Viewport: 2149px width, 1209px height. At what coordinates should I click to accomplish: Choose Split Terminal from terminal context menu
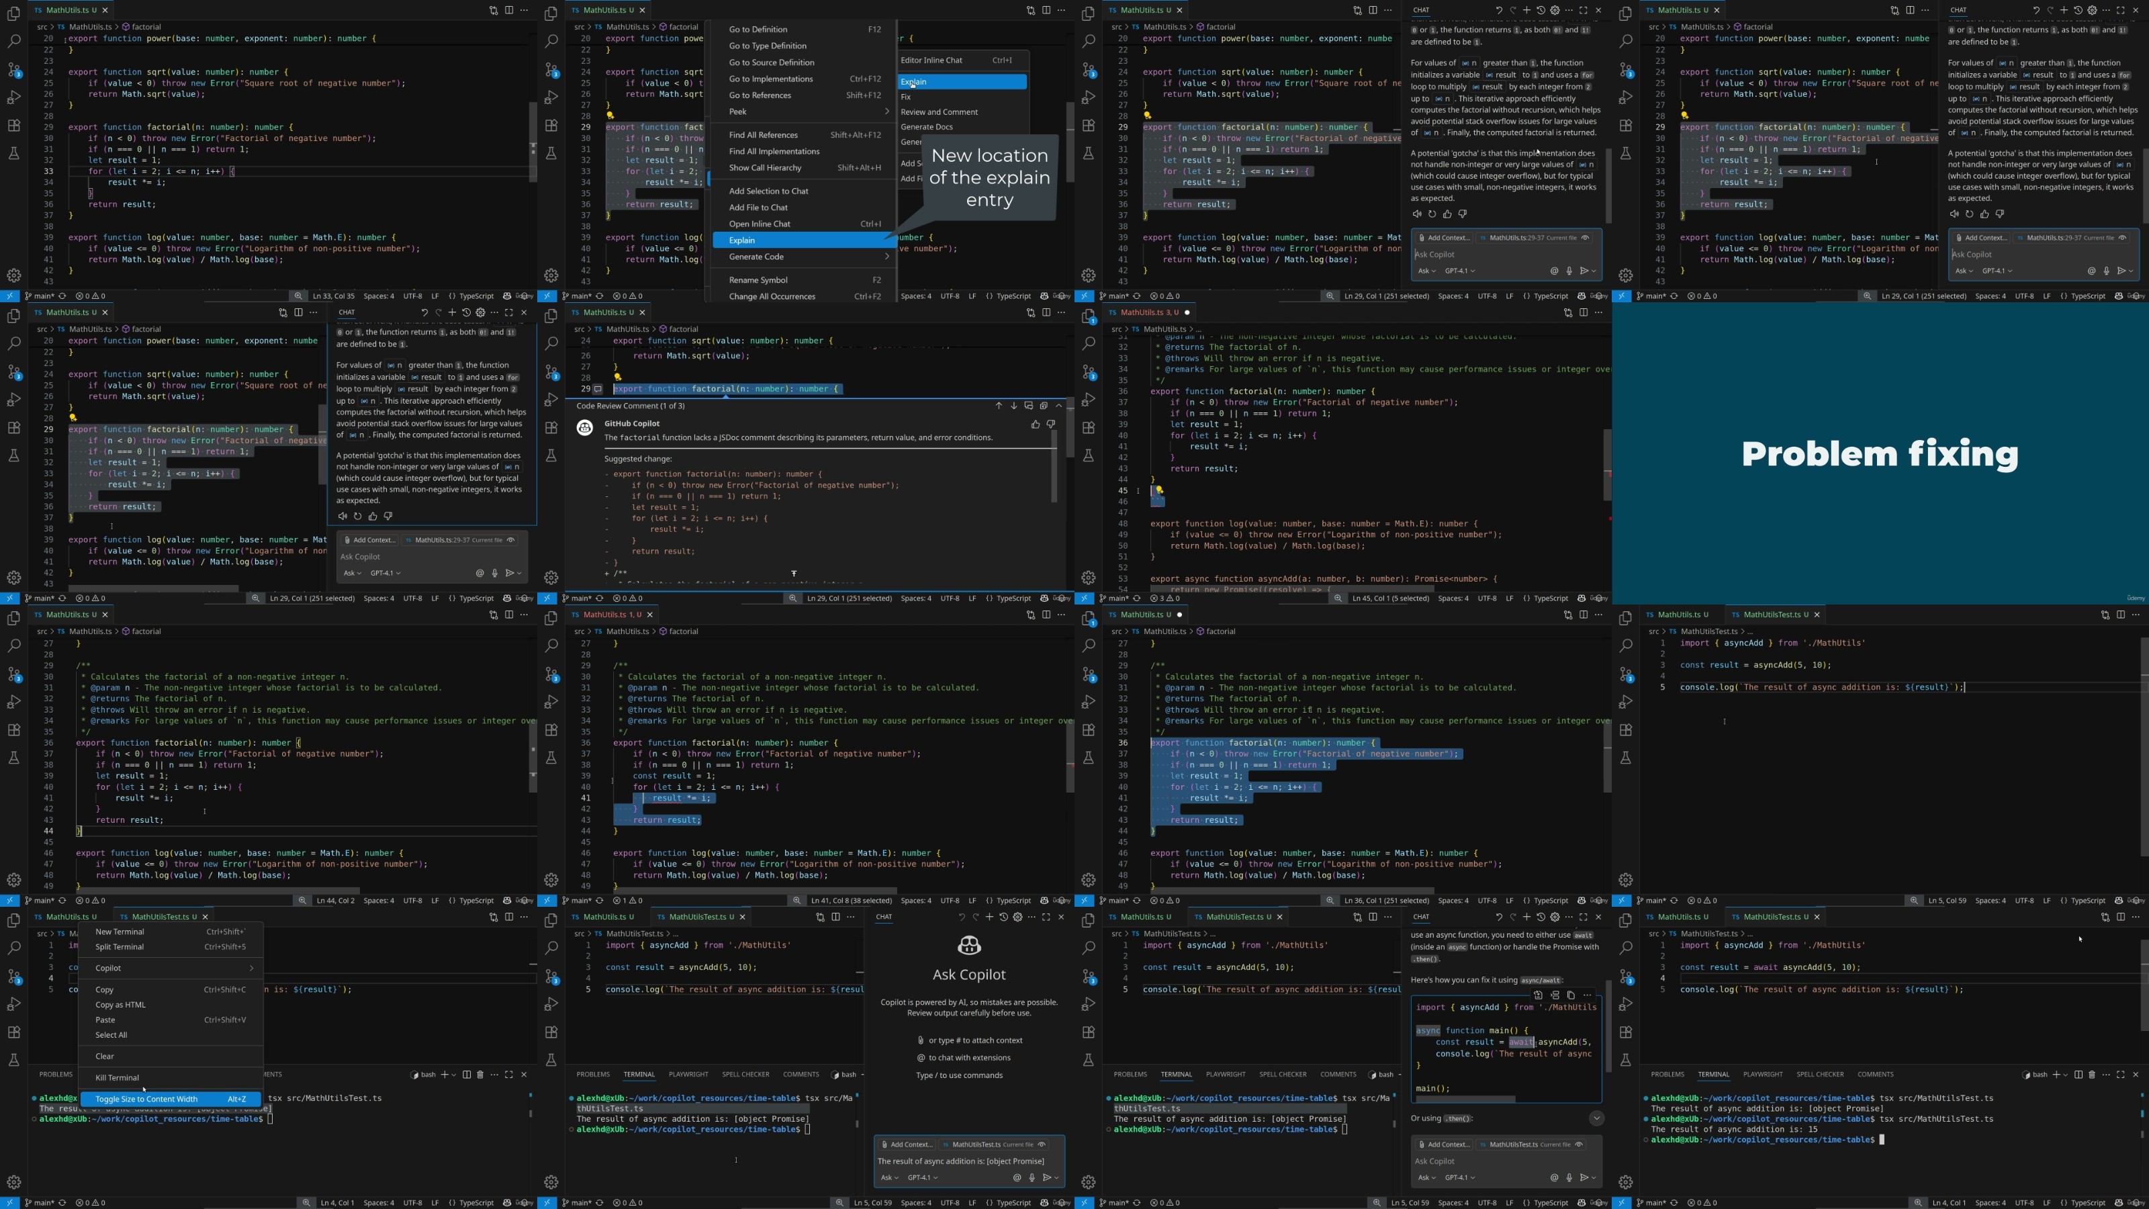[x=170, y=947]
